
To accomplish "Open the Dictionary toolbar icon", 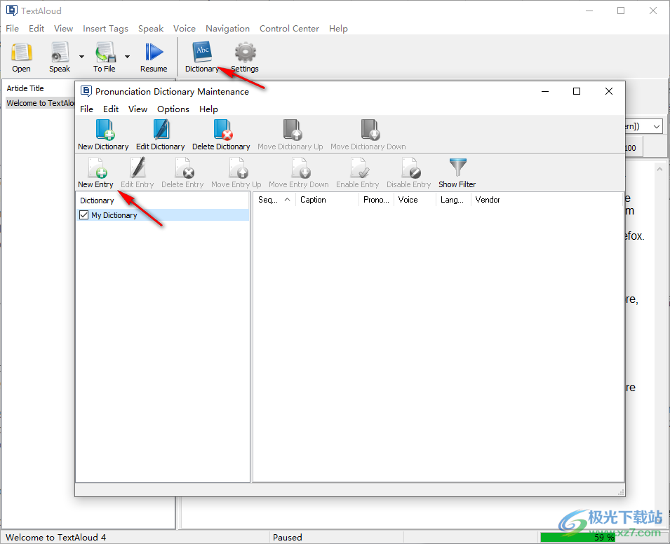I will coord(202,52).
